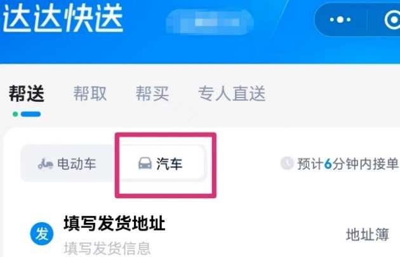Click the green dot under 帮送 tab
This screenshot has width=400, height=257.
click(15, 114)
